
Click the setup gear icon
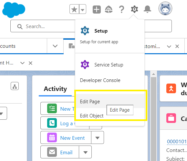pyautogui.click(x=134, y=9)
